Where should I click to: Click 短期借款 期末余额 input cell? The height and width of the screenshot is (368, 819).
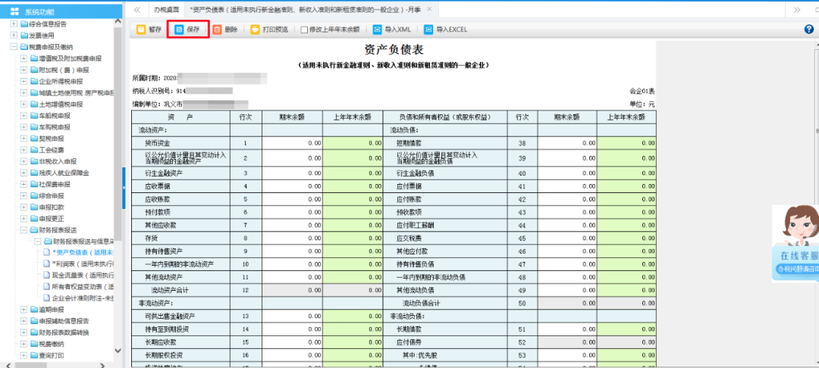[x=566, y=143]
